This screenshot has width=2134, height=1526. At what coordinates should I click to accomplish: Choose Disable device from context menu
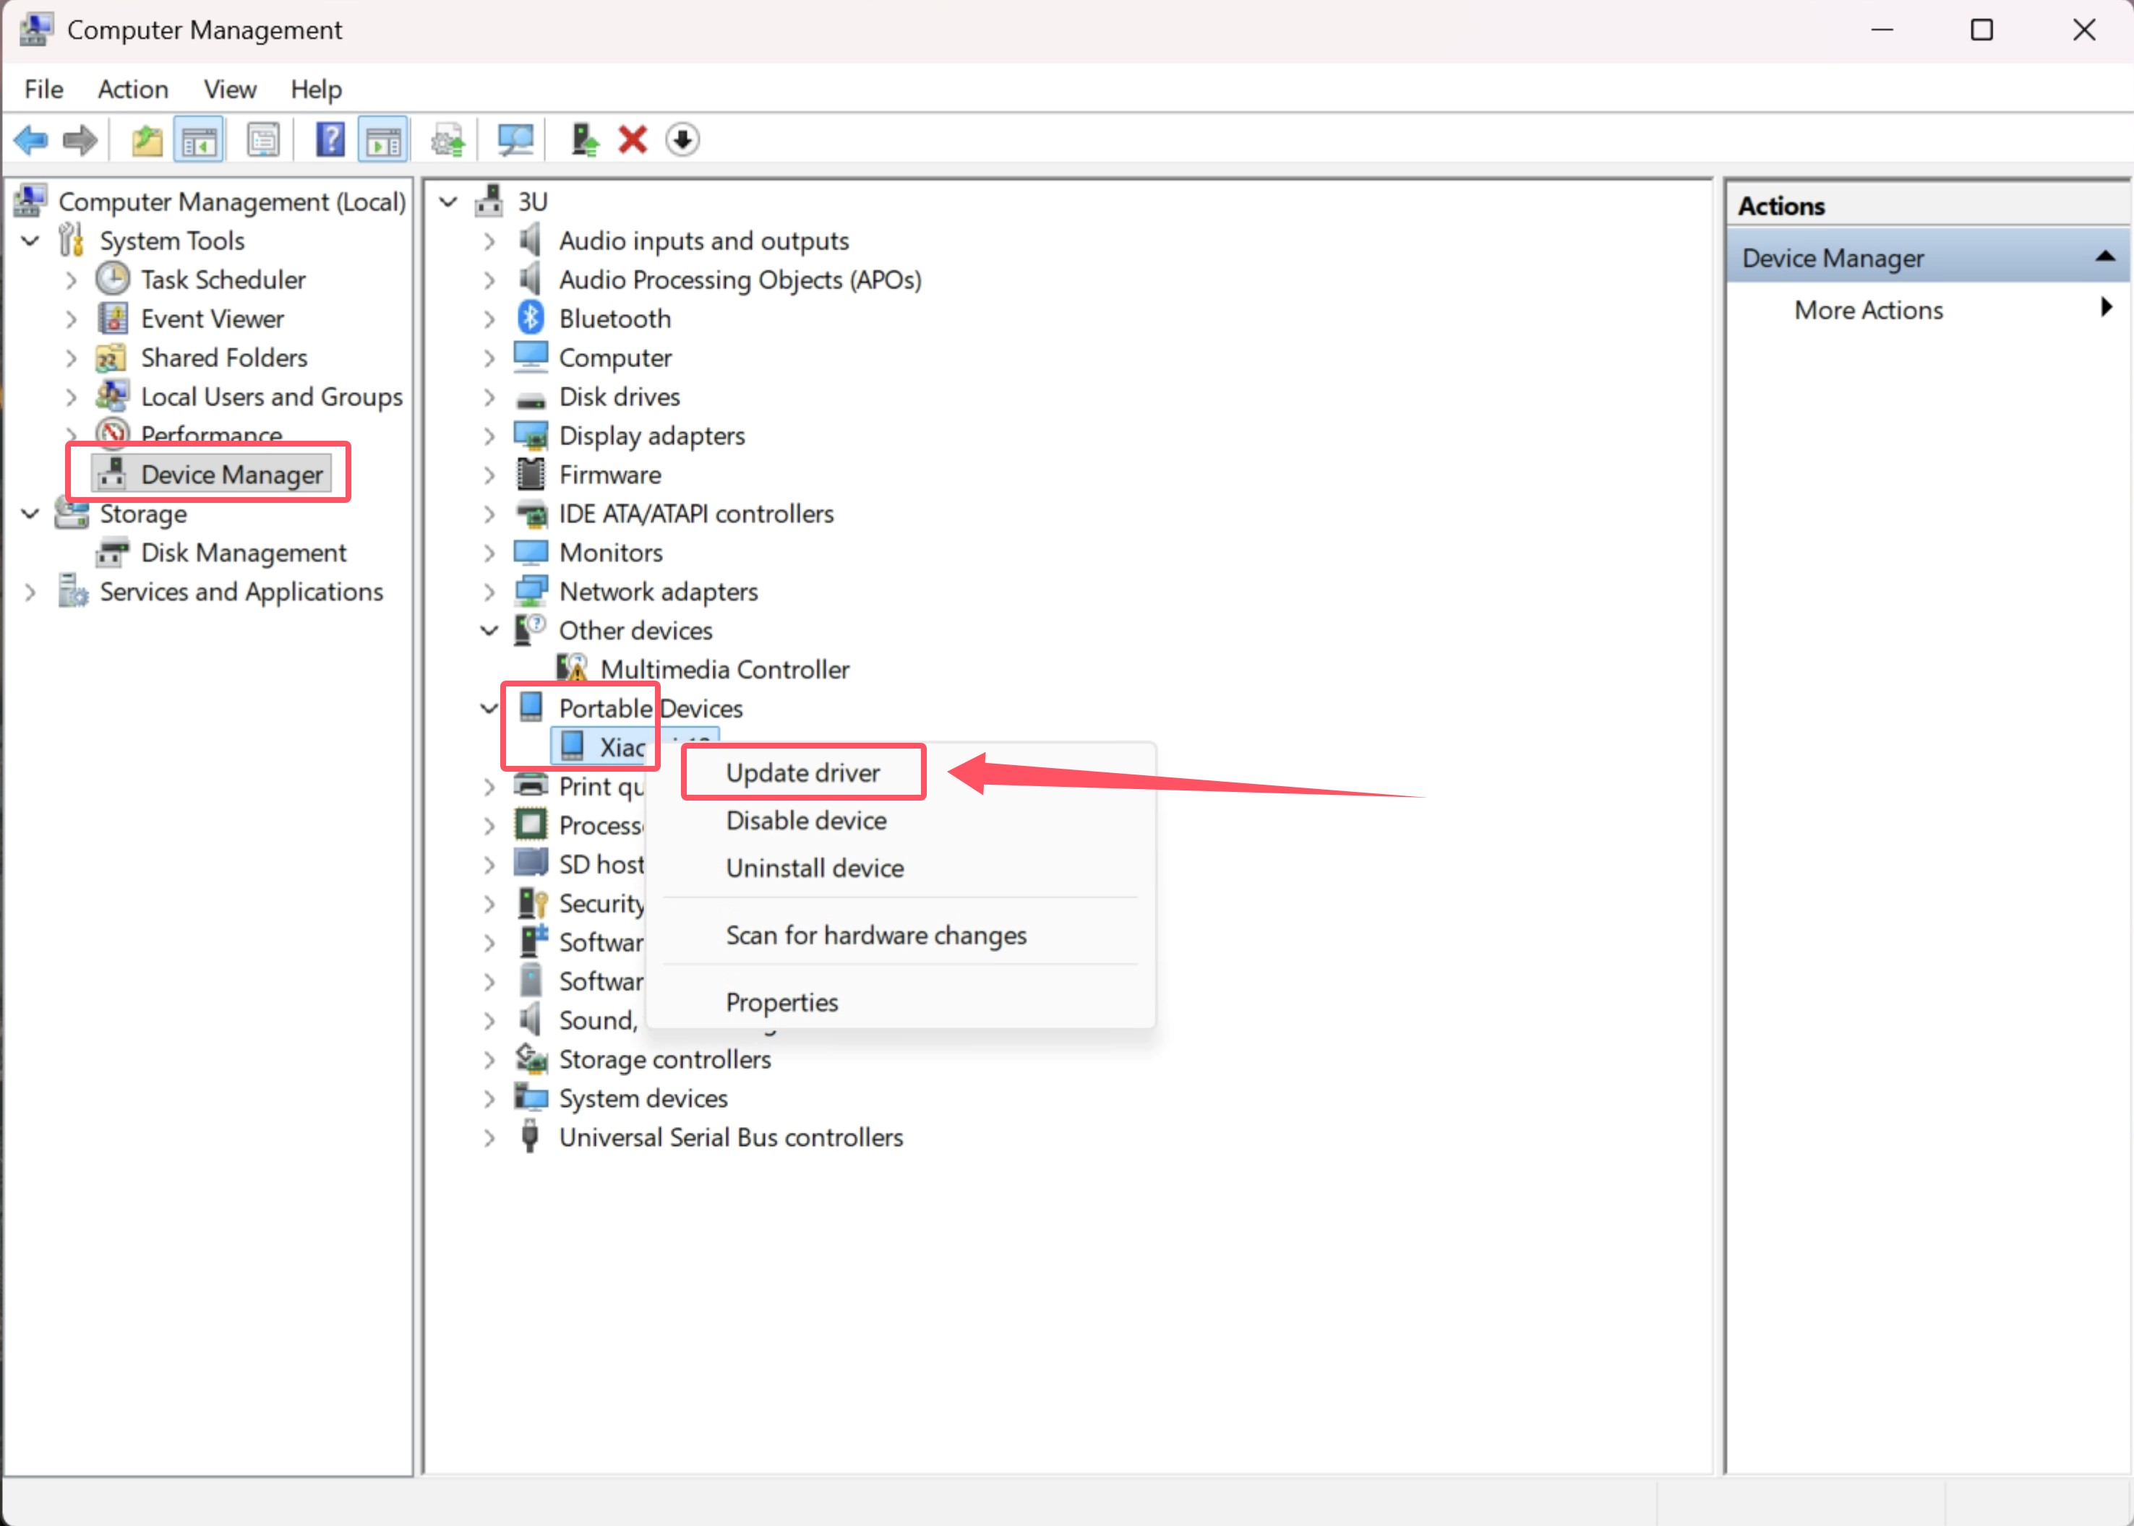point(805,820)
